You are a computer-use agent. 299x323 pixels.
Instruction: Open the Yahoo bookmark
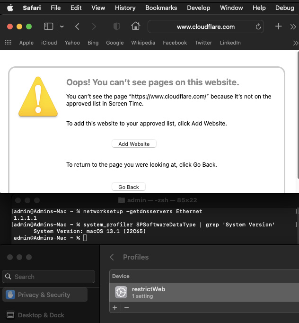point(72,43)
